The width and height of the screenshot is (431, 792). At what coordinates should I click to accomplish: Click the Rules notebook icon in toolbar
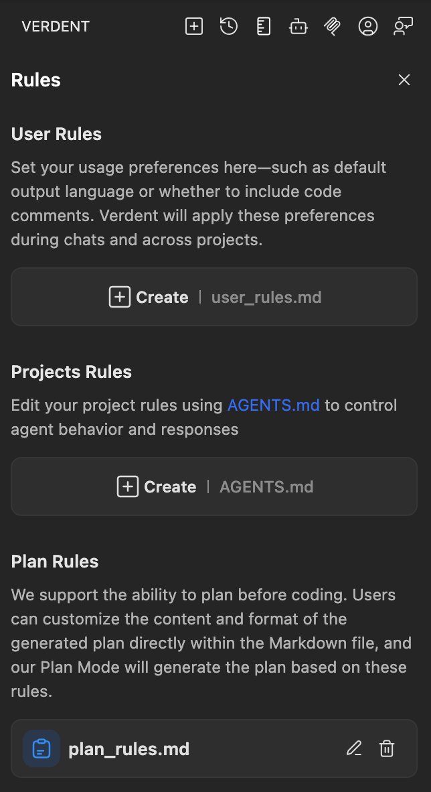click(264, 27)
